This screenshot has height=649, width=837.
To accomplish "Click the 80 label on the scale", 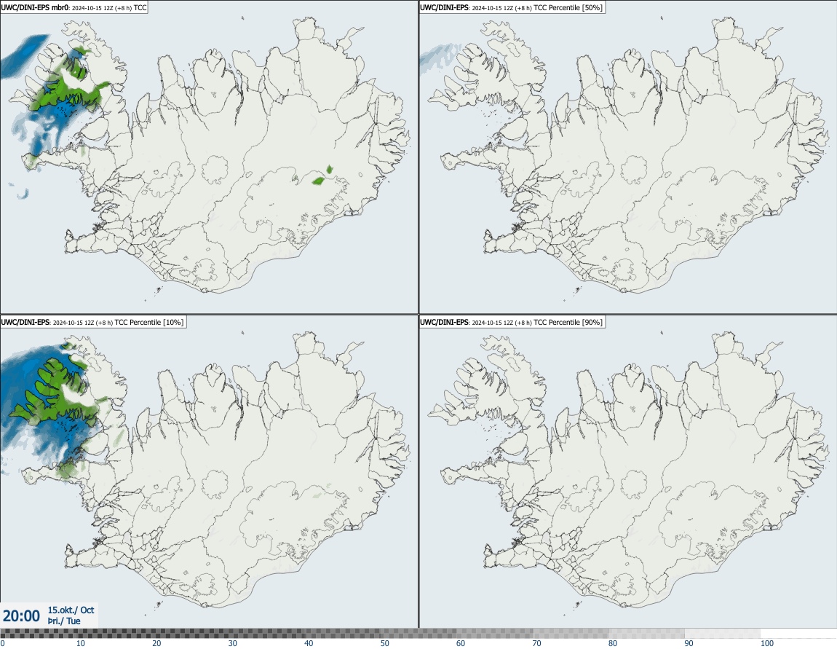I will 613,643.
